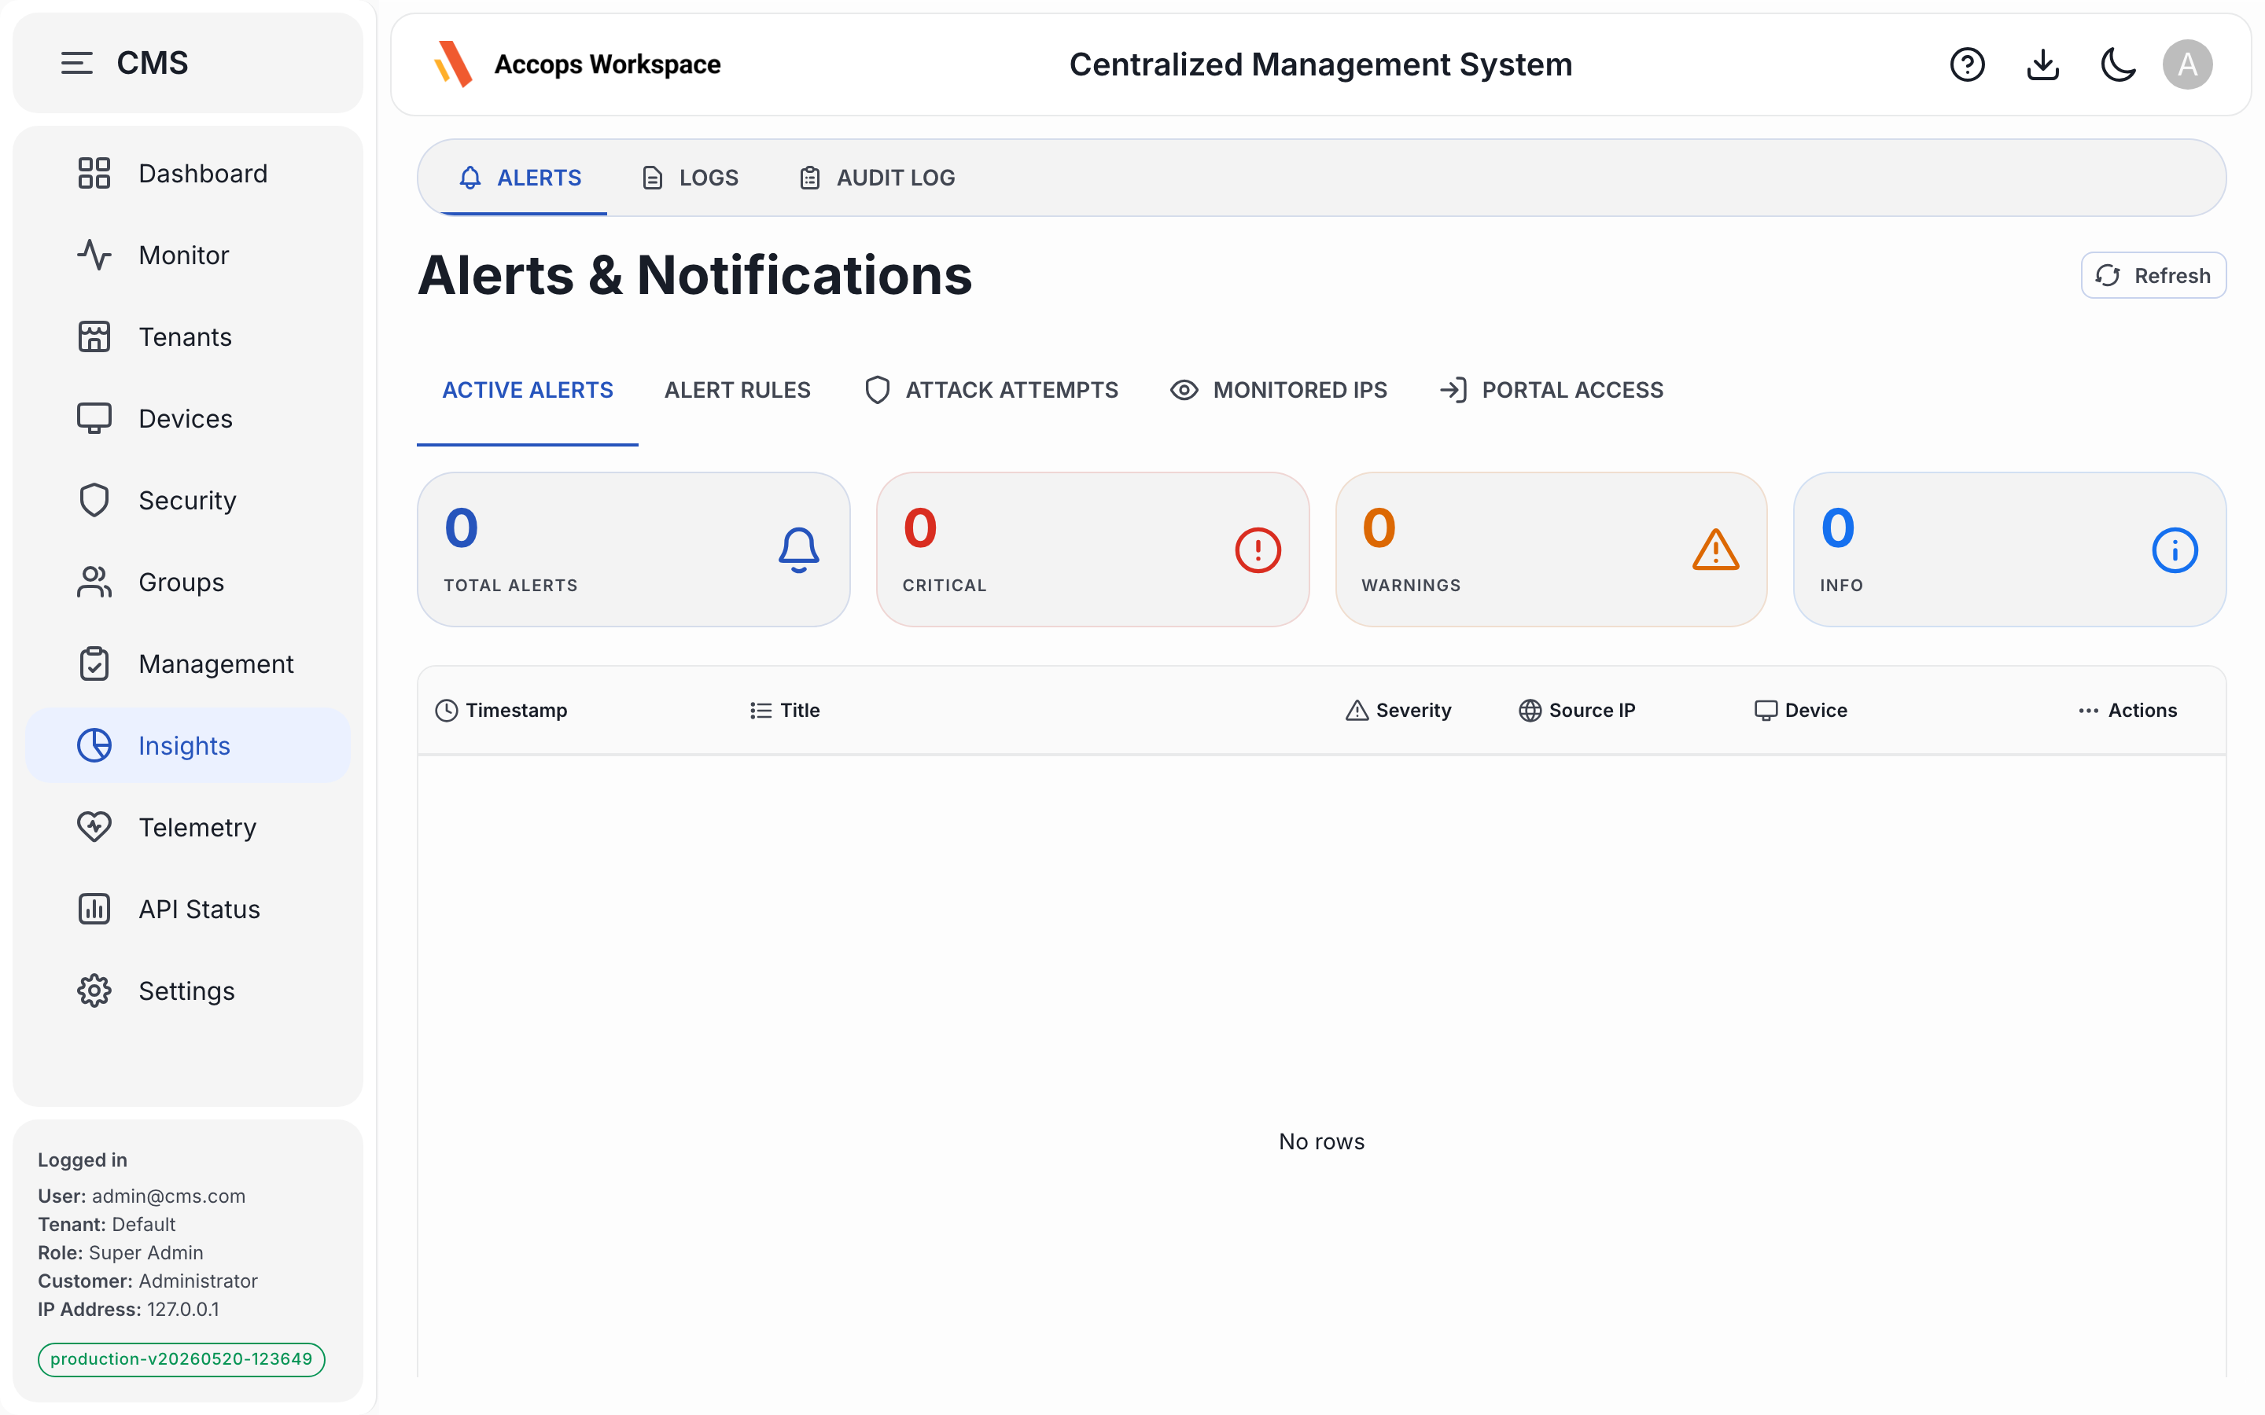2265x1415 pixels.
Task: Switch to the LOGS tab
Action: [691, 178]
